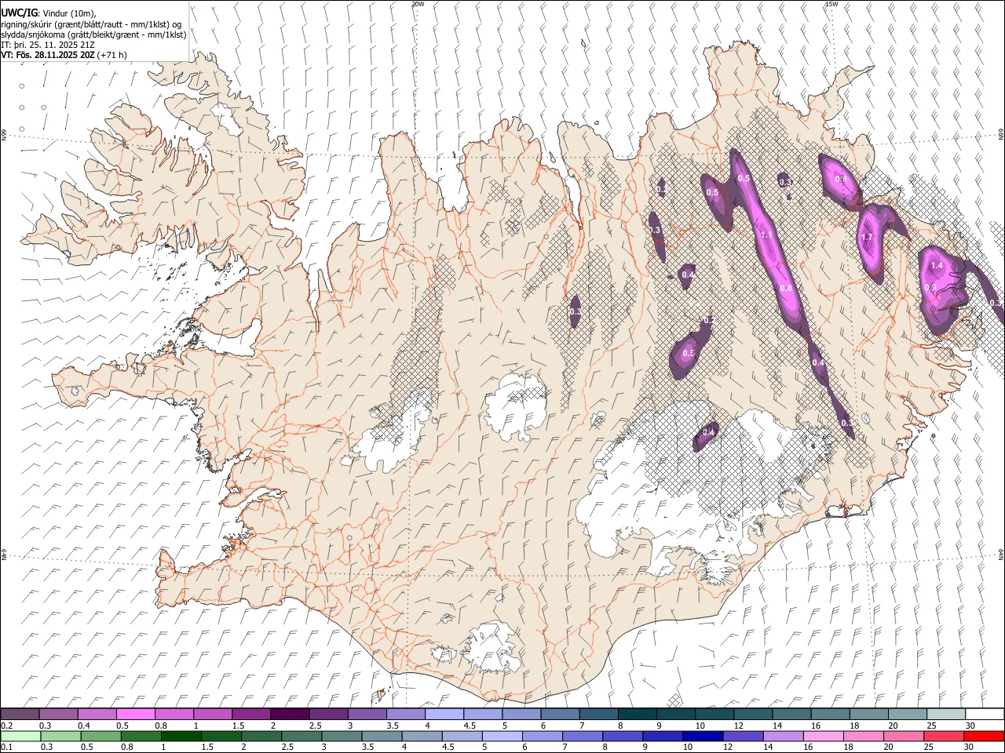Click the pale green 0.1–0.3 swatch, lower legend
Screen dimensions: 1005x753
click(20, 736)
